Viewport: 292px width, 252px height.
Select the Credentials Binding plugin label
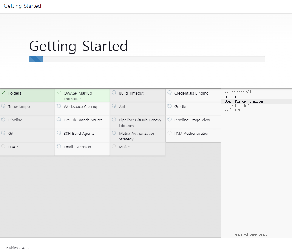[x=191, y=93]
